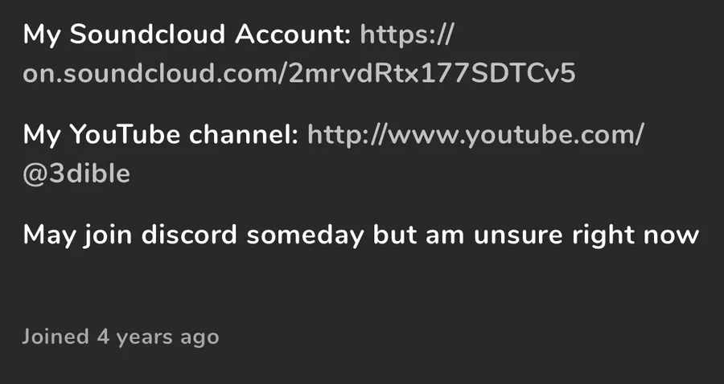Click the 'https://' start of Soundcloud link
Screen dimensions: 724x384
click(407, 35)
